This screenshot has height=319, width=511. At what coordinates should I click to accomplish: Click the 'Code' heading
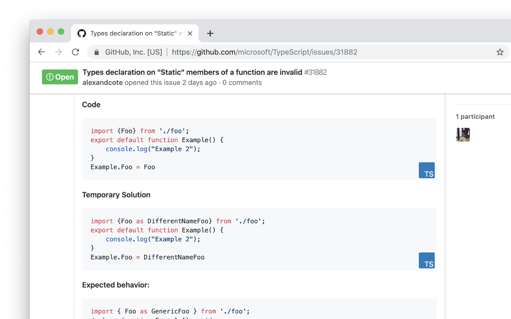[91, 104]
